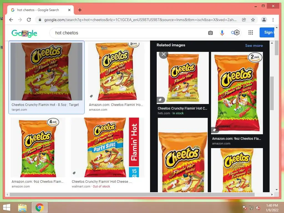284x213 pixels.
Task: Go back with the browser back arrow
Action: [x=11, y=20]
